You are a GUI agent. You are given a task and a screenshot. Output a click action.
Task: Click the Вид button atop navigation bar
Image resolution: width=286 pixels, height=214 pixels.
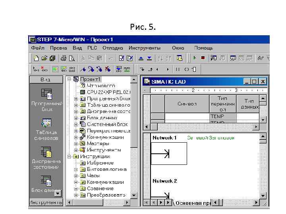(x=46, y=80)
